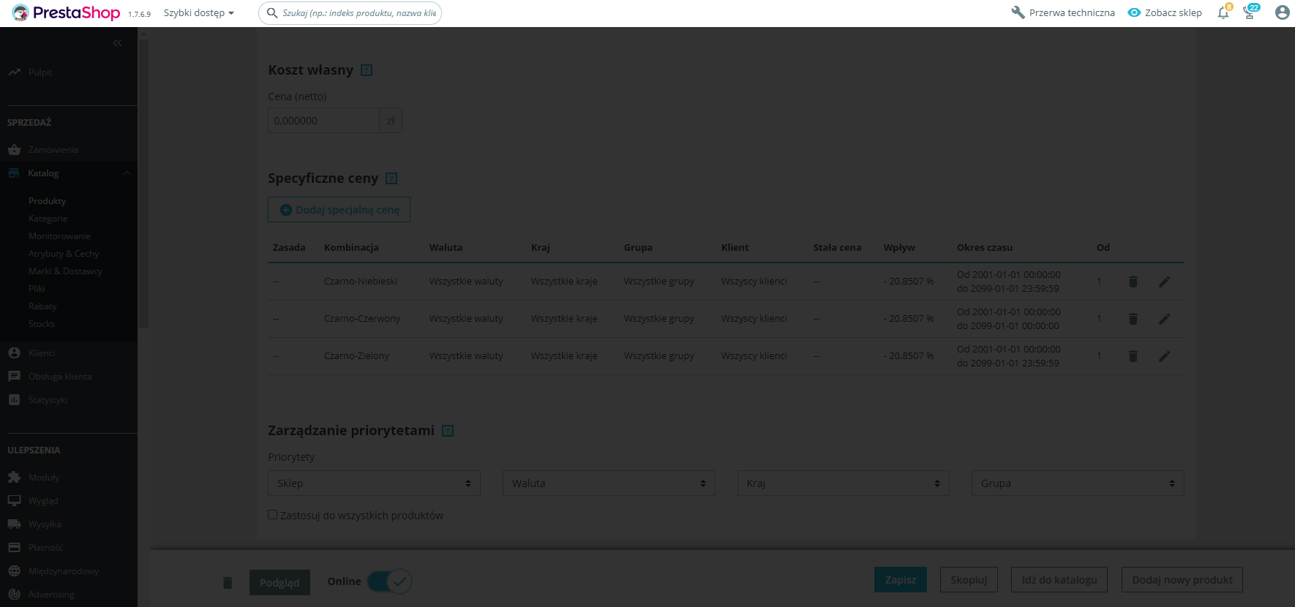
Task: Edit the Czarno-Czerwony specific price
Action: tap(1165, 319)
